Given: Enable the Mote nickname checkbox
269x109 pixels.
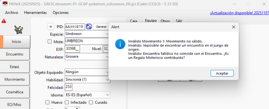Looking at the screenshot, I should coord(50,42).
